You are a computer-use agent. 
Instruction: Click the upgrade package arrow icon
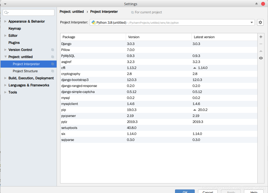(x=261, y=51)
